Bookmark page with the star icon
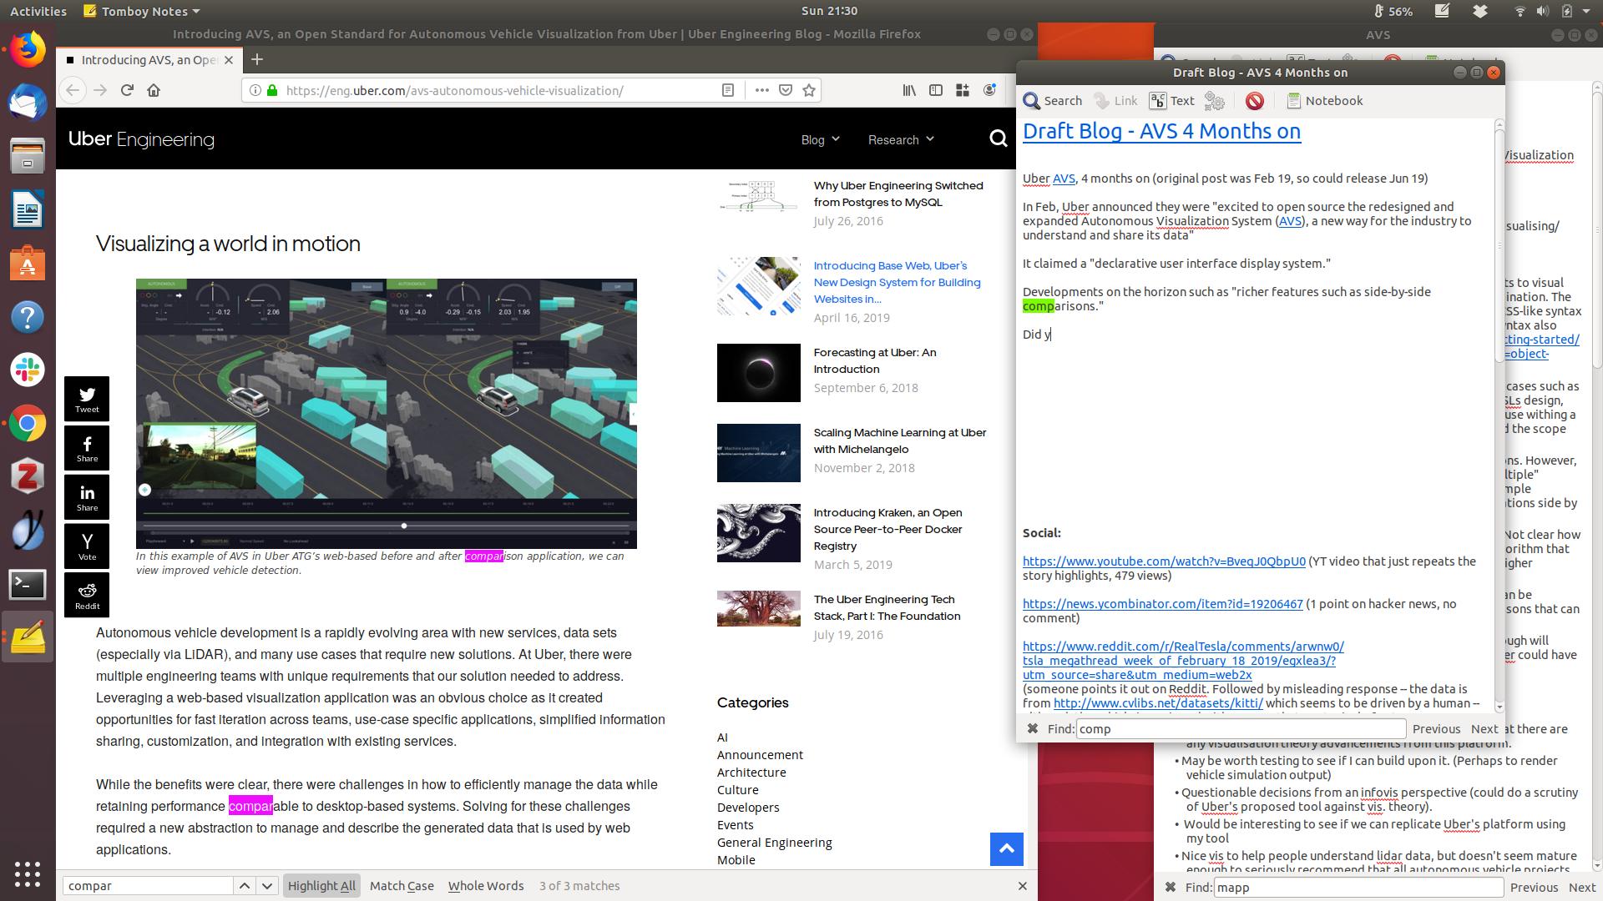Screen dimensions: 1603x901 809,90
